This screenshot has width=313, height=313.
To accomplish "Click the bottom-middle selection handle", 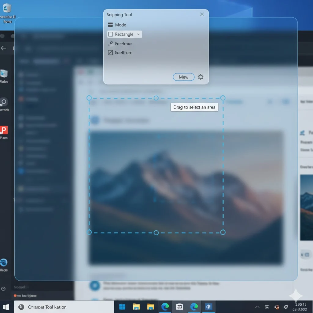I will point(156,233).
